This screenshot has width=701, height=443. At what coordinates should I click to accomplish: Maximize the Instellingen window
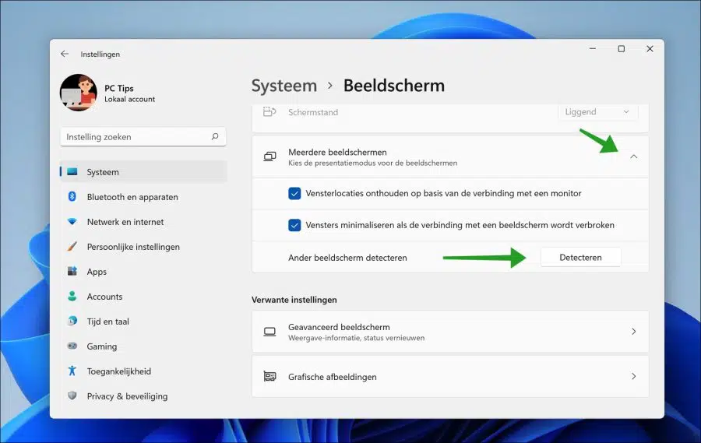[622, 49]
